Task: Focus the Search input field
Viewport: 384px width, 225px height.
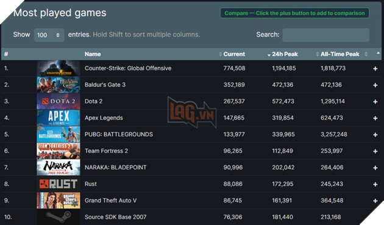Action: coord(325,35)
